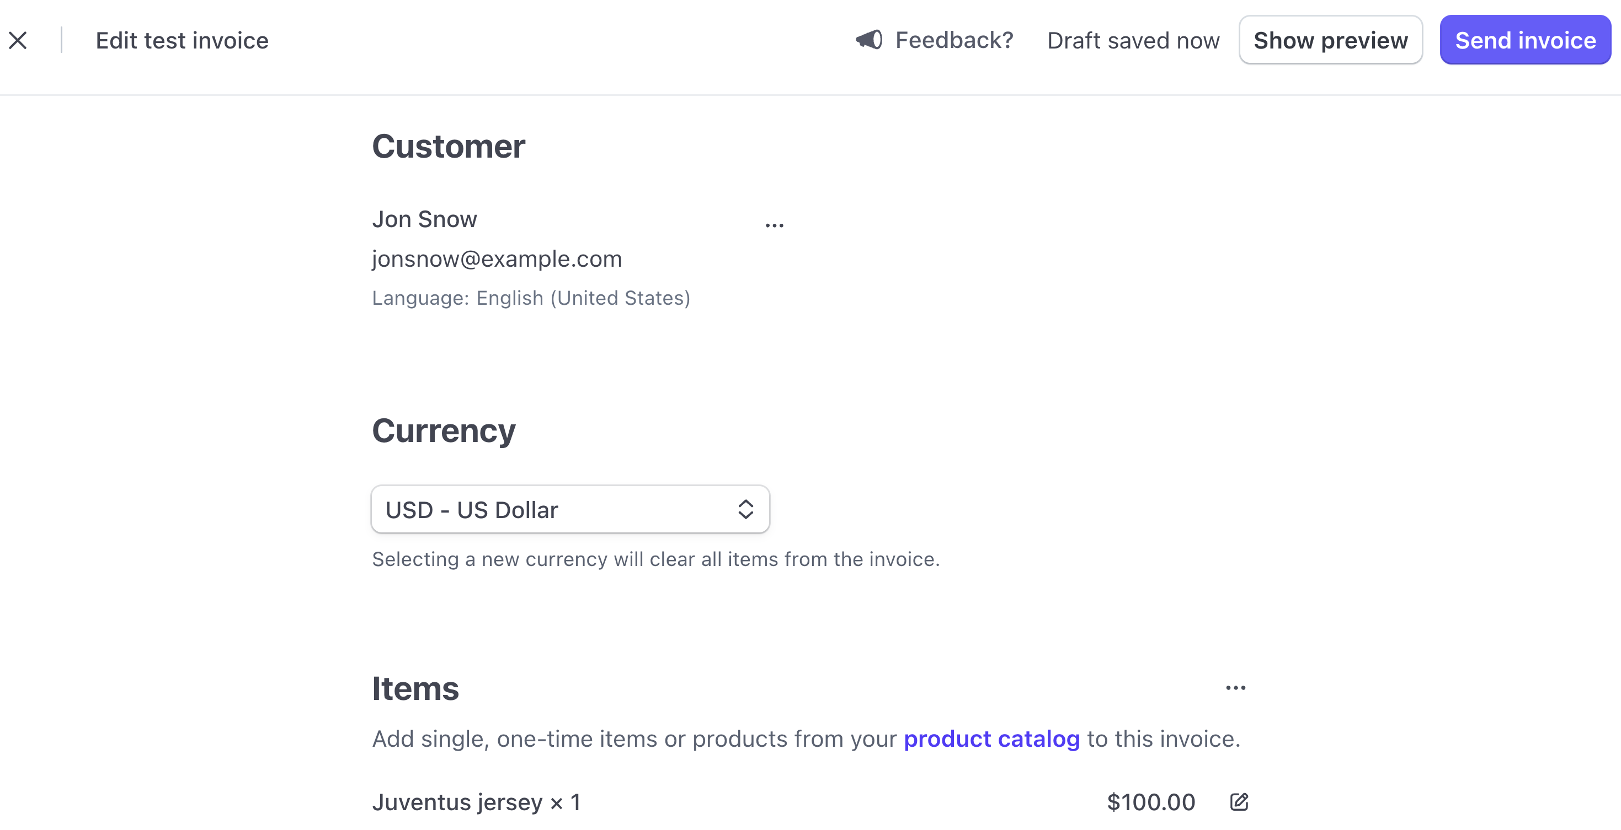The height and width of the screenshot is (830, 1621).
Task: Click the $100.00 item price
Action: (1151, 802)
